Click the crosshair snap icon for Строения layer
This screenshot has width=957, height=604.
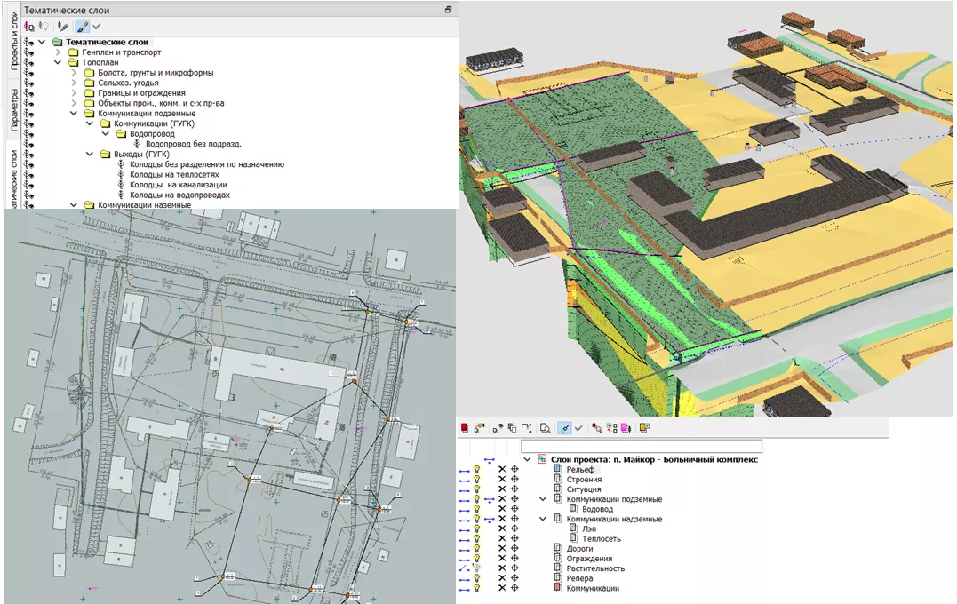pyautogui.click(x=514, y=479)
